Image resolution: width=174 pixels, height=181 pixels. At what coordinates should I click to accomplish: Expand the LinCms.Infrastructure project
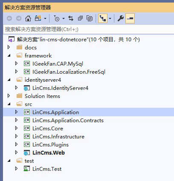point(16,136)
